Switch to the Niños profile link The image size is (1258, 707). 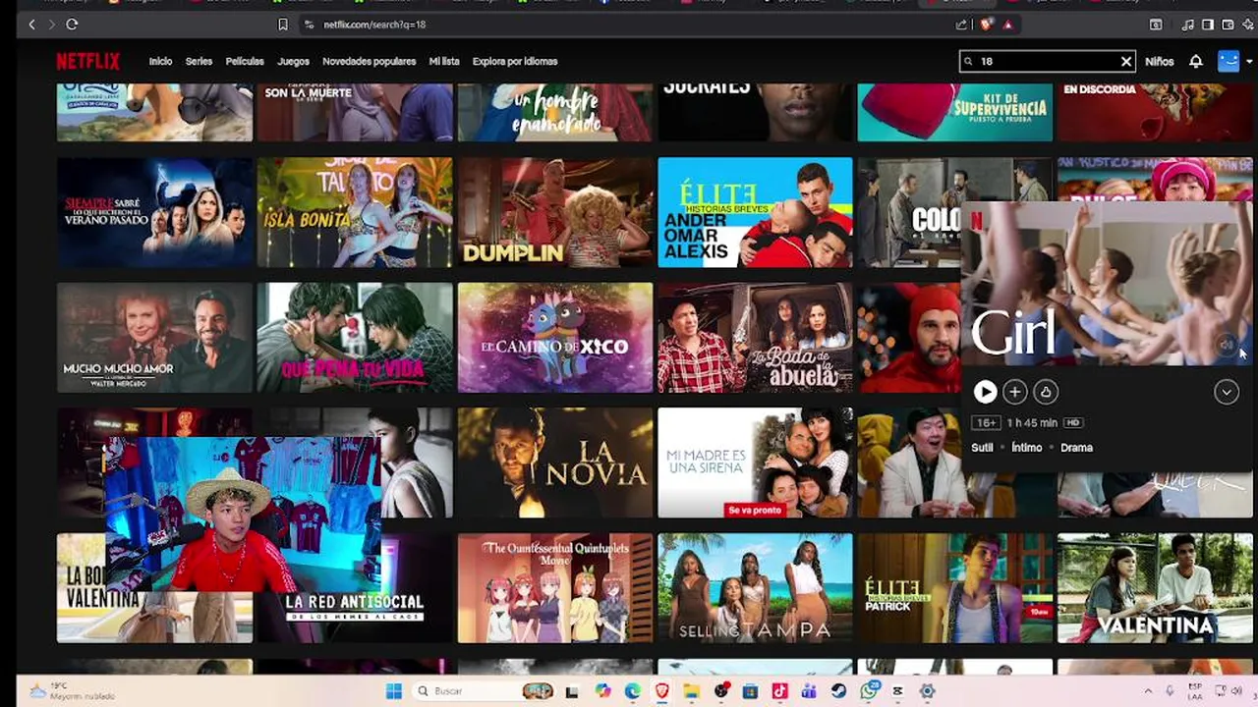1159,61
